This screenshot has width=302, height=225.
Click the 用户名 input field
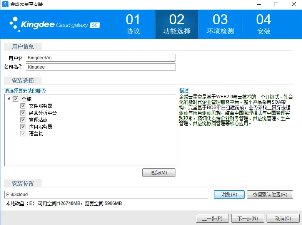click(x=100, y=58)
